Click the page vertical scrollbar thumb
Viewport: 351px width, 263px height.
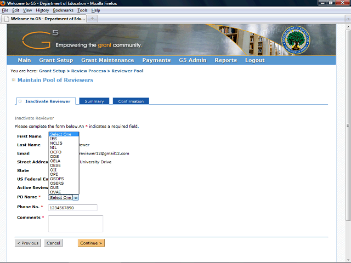(x=348, y=125)
